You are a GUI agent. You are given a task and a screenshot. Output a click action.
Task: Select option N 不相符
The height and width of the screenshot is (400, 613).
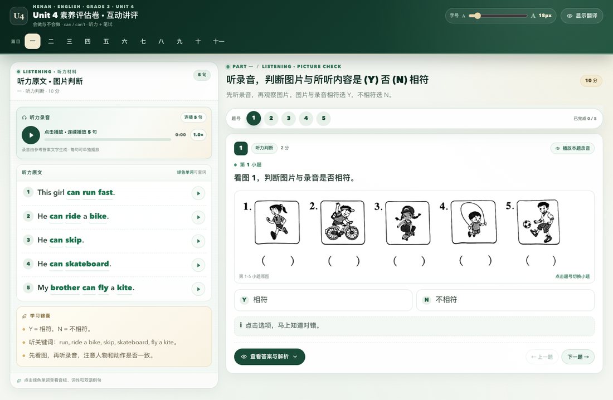tap(505, 300)
